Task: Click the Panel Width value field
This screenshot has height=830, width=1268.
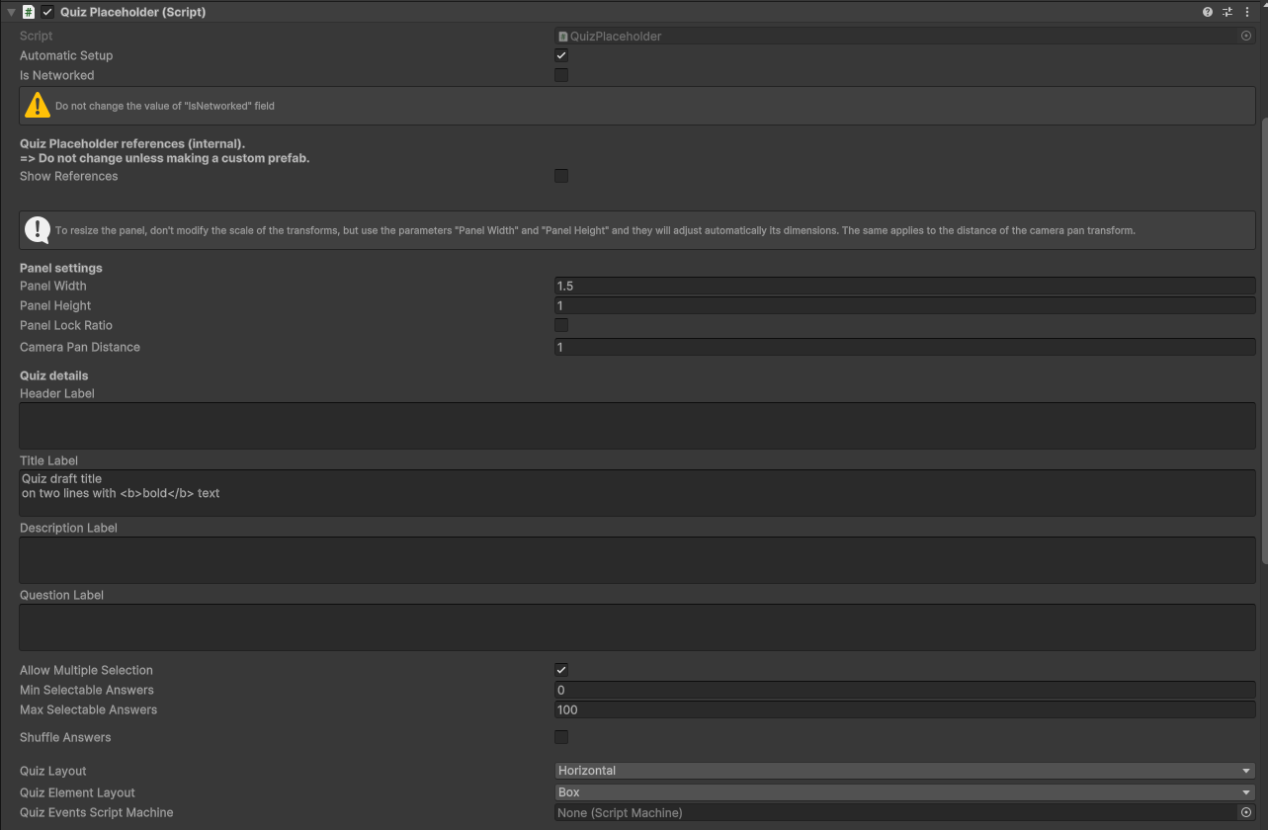Action: pyautogui.click(x=904, y=286)
